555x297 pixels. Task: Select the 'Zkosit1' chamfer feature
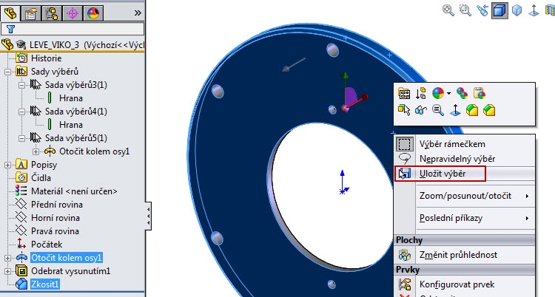(45, 284)
